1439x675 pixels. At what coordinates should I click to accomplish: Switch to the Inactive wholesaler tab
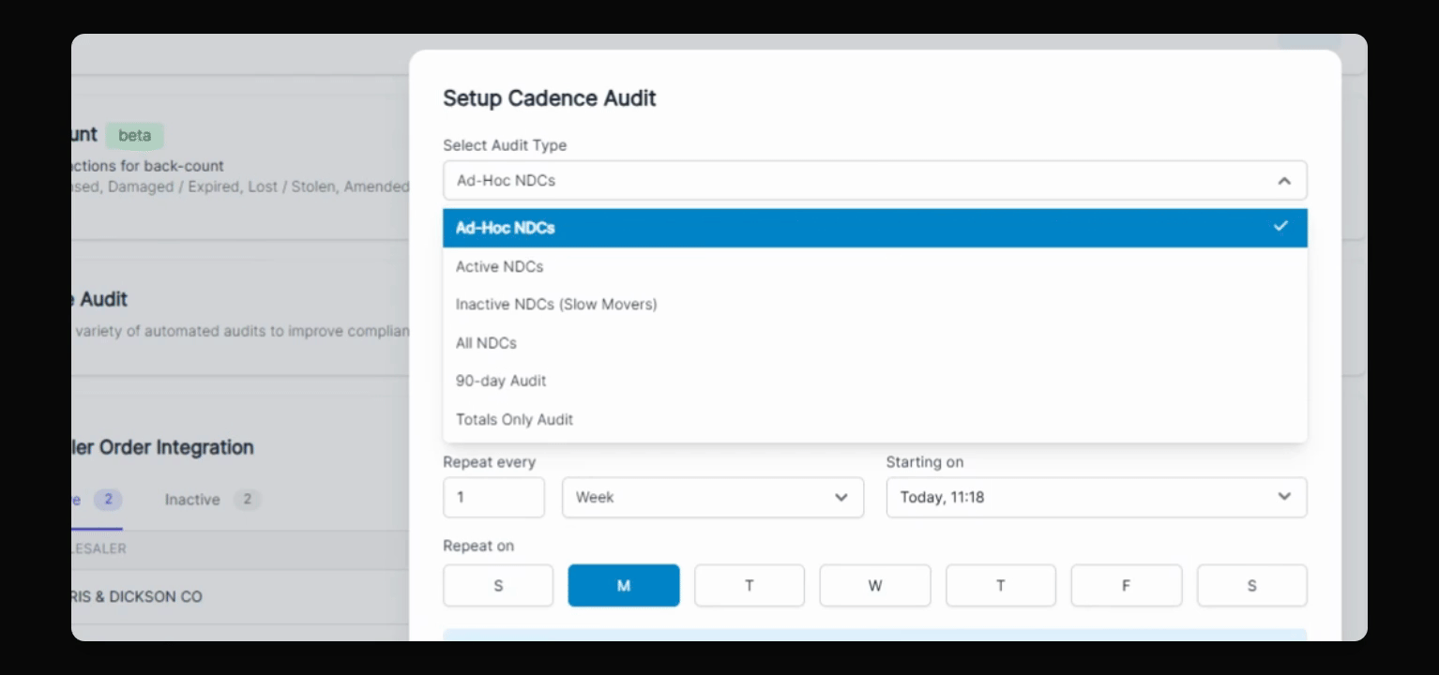(212, 500)
